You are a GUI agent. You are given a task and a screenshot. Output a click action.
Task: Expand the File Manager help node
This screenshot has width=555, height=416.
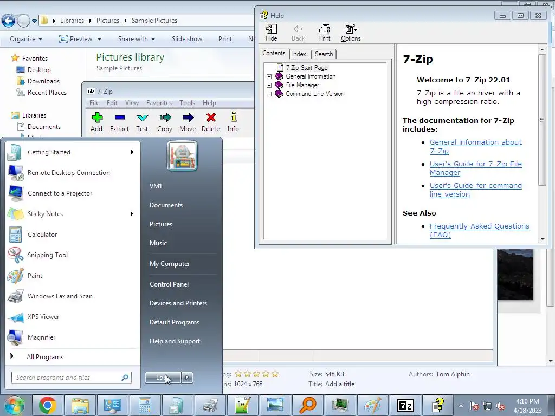(269, 85)
